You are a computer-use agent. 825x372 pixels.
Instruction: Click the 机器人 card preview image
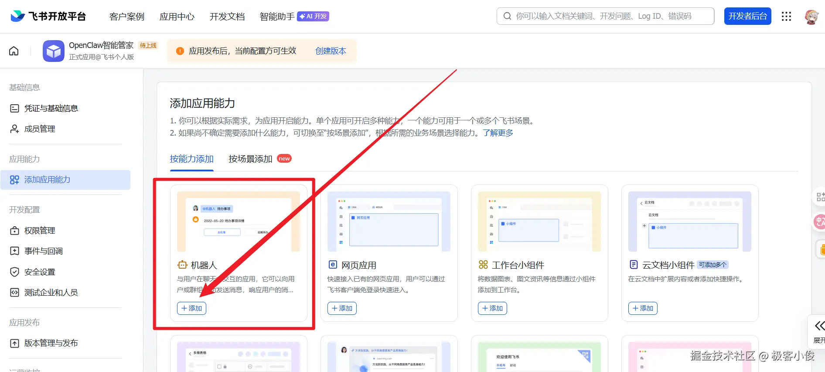click(x=239, y=222)
